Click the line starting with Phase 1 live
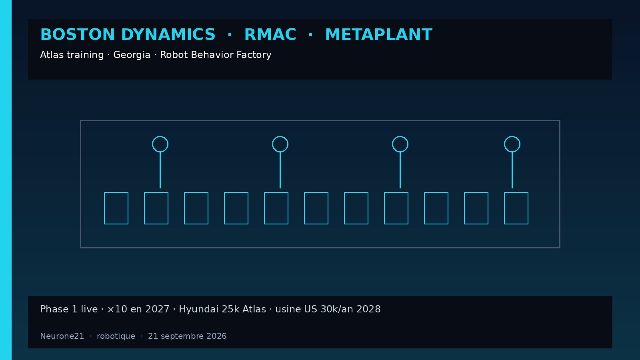Viewport: 640px width, 360px height. (x=210, y=309)
